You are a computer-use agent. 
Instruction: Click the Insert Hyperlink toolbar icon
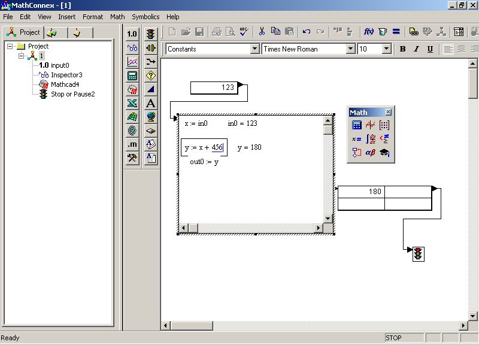click(414, 32)
